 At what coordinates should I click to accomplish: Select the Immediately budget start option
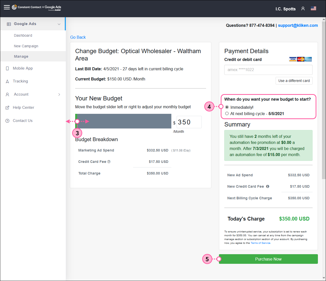click(x=227, y=107)
